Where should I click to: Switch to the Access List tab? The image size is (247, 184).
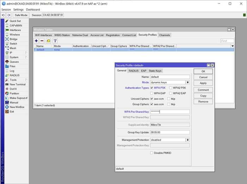click(x=97, y=35)
